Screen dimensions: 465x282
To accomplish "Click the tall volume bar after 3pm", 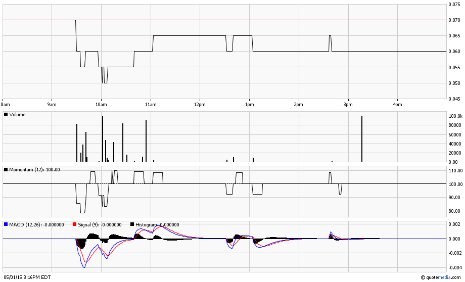I will [x=362, y=139].
